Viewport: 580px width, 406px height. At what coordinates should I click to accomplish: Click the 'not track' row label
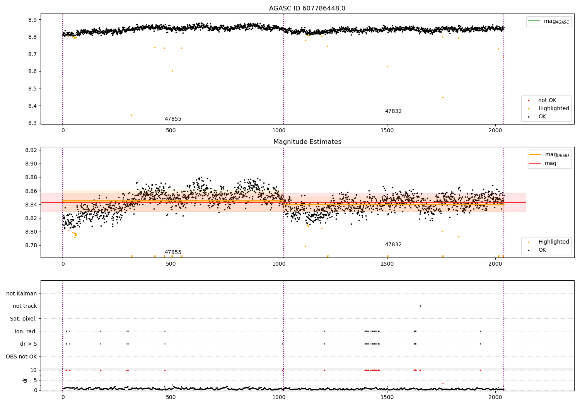[25, 306]
